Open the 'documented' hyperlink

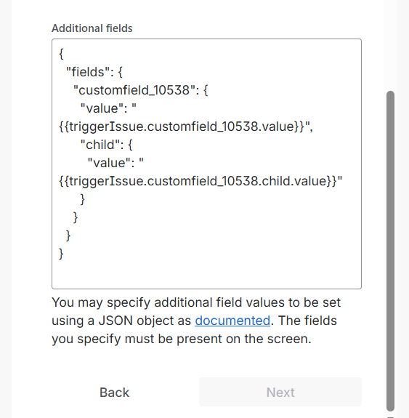[232, 321]
